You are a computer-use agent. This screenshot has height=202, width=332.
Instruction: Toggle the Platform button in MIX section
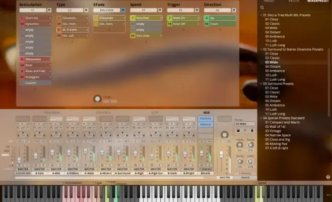206,118
